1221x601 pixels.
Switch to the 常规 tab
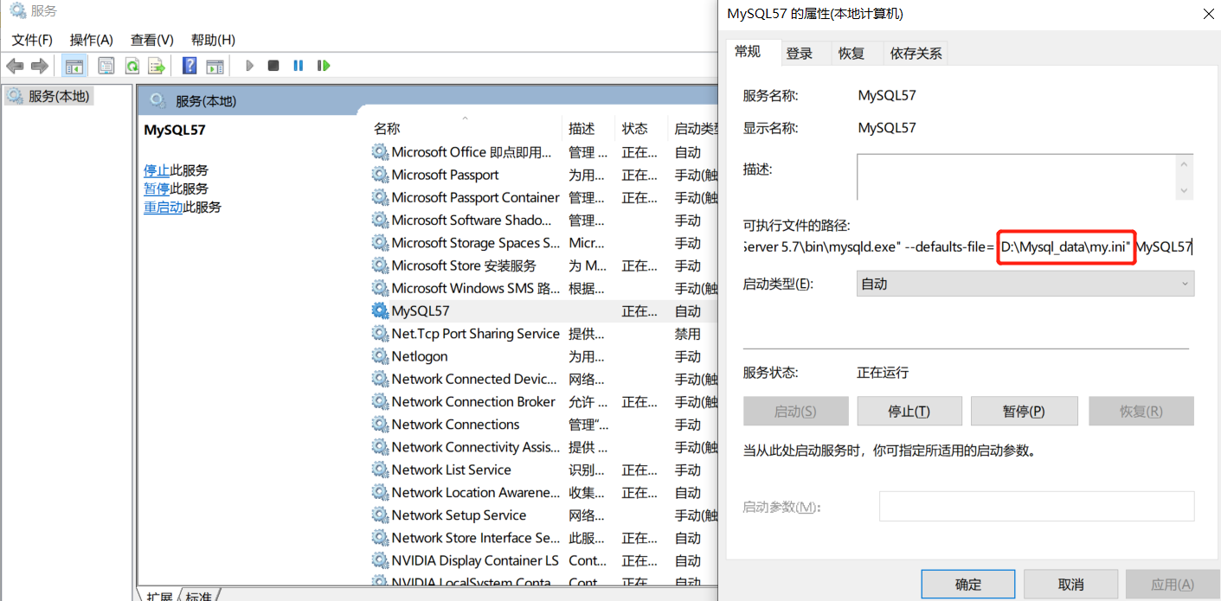coord(748,51)
